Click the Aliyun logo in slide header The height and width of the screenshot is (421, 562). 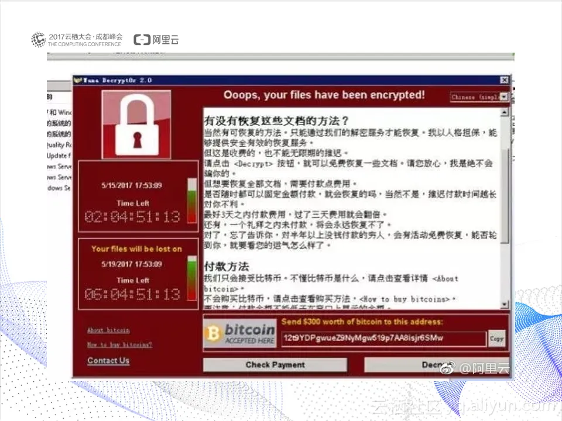(156, 39)
